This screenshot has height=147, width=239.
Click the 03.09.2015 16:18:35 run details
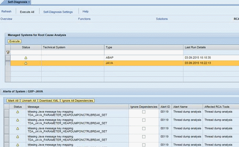[198, 58]
